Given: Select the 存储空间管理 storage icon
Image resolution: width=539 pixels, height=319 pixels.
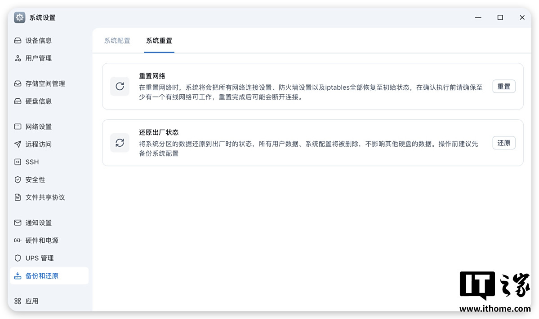Looking at the screenshot, I should [18, 83].
